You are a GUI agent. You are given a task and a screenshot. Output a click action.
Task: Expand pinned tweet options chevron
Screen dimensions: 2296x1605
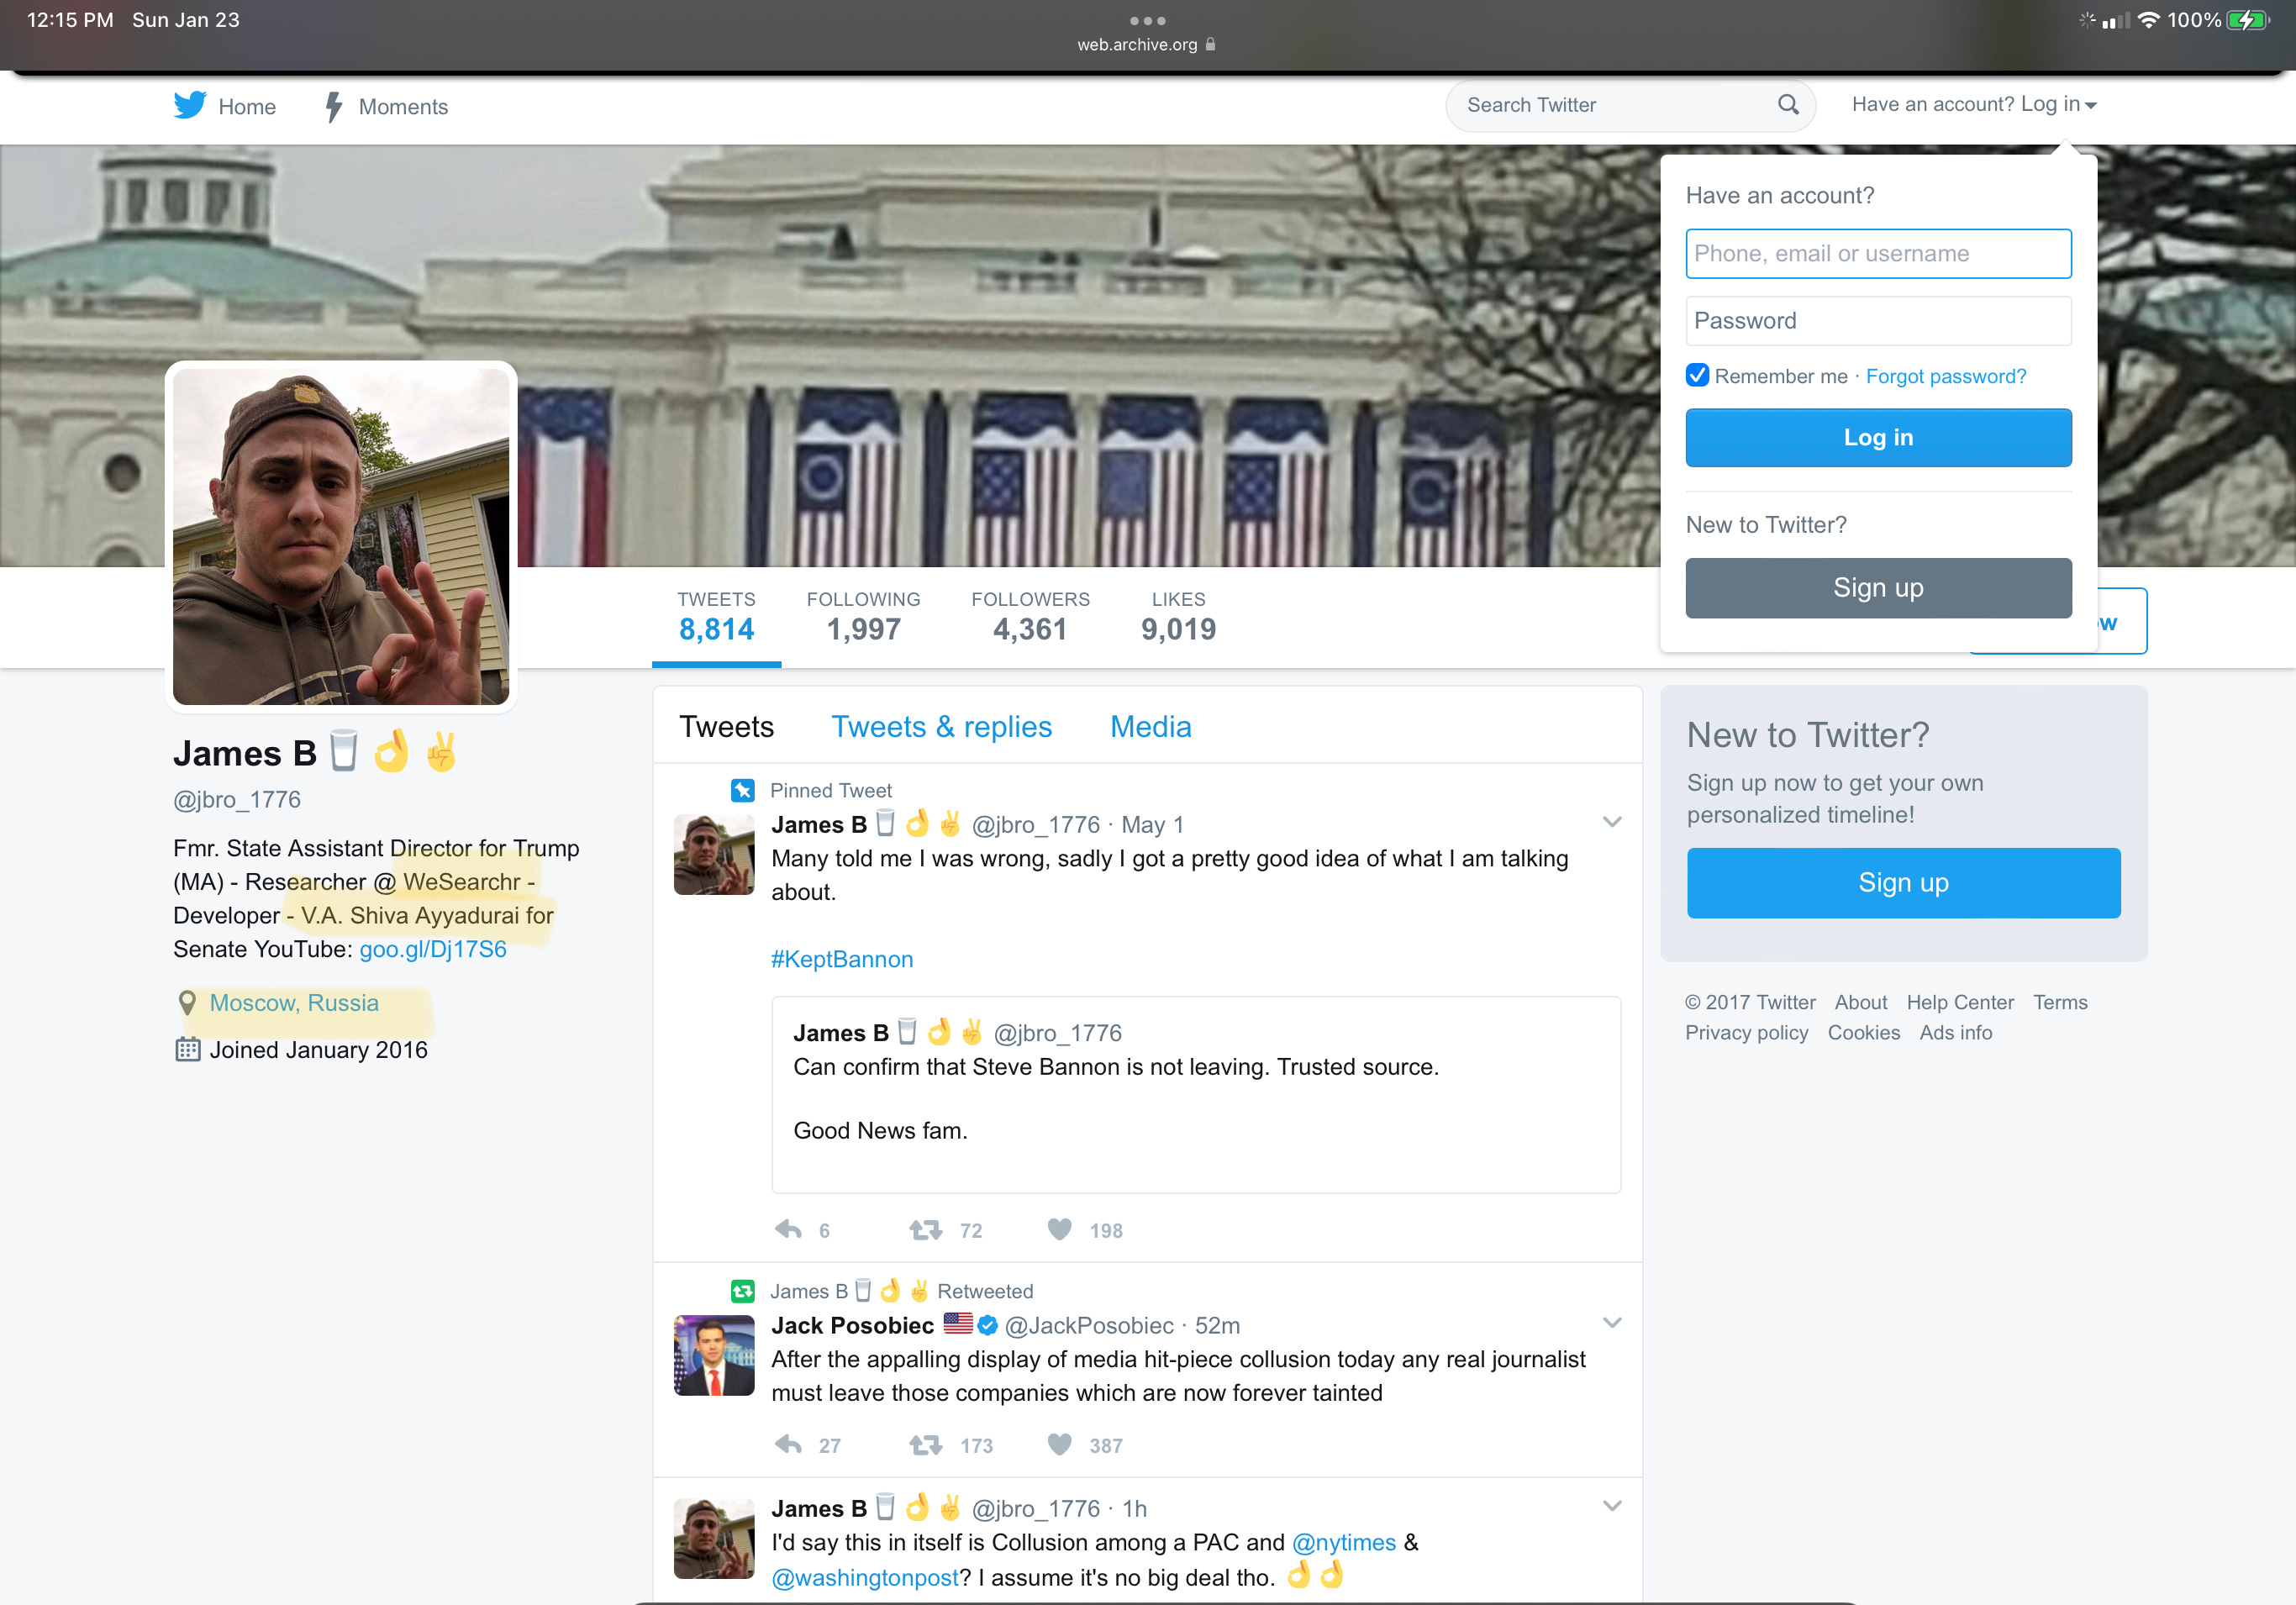point(1612,822)
